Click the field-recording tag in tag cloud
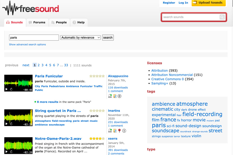This screenshot has width=233, height=155. pyautogui.click(x=202, y=114)
